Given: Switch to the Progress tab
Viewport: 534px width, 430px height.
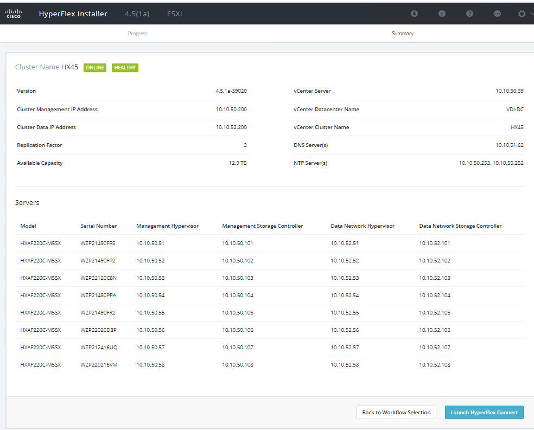Looking at the screenshot, I should click(138, 33).
